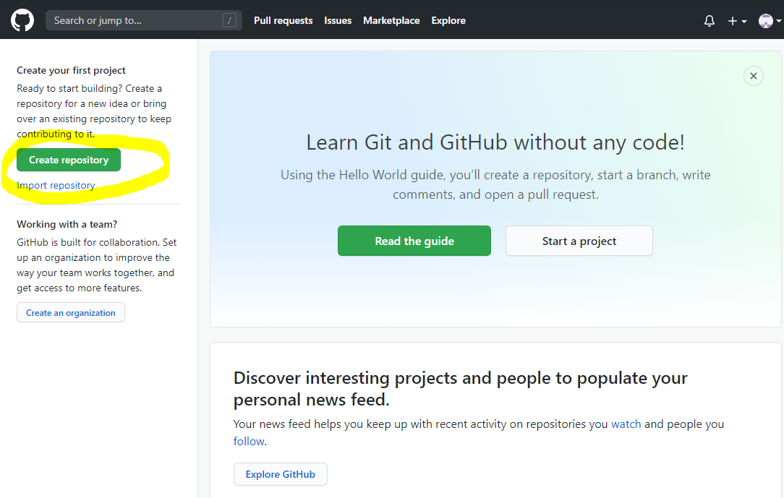Open the Explore page
This screenshot has width=784, height=498.
tap(448, 20)
